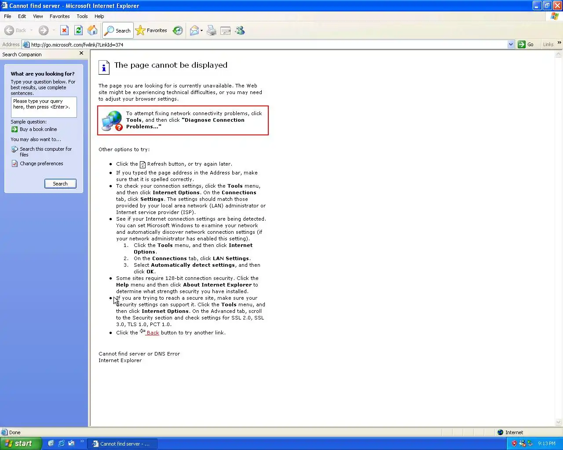
Task: Click the Internet zone globe in status bar
Action: coord(500,432)
